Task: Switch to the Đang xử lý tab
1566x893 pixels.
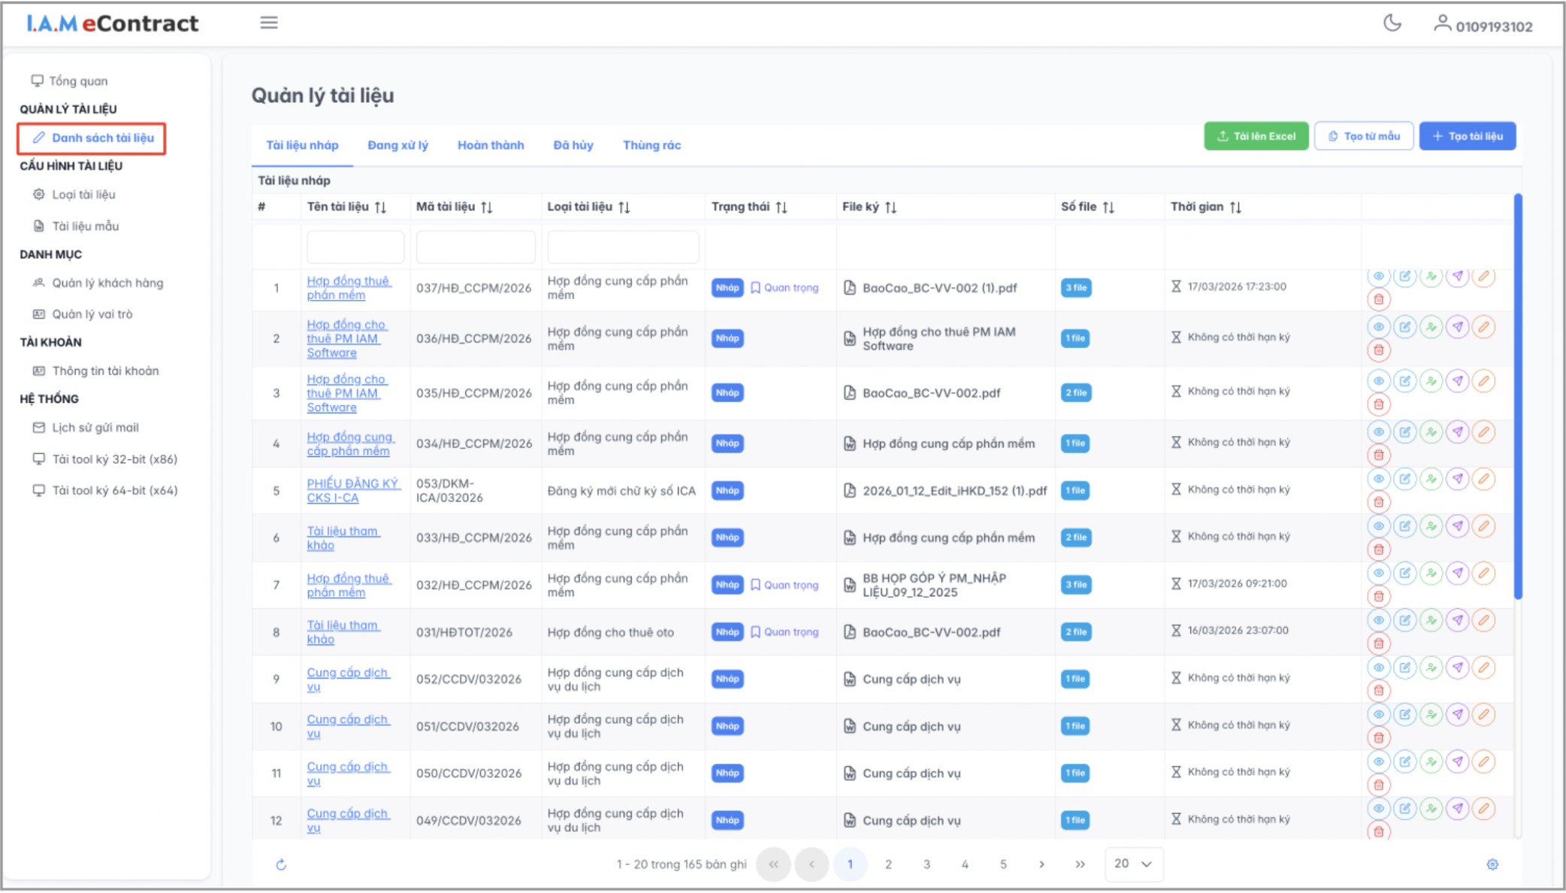Action: click(x=398, y=145)
